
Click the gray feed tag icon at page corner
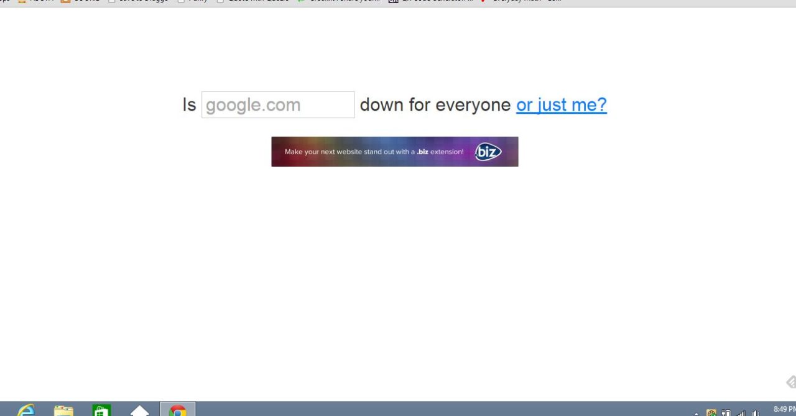point(790,382)
